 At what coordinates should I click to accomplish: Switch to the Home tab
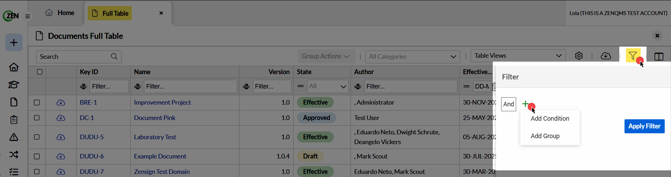click(x=60, y=13)
